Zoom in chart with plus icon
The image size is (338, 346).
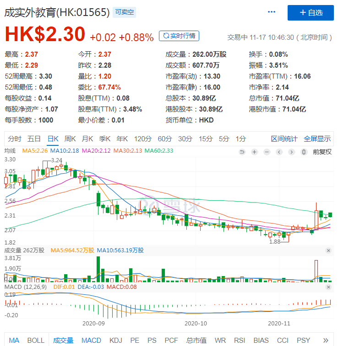[255, 152]
